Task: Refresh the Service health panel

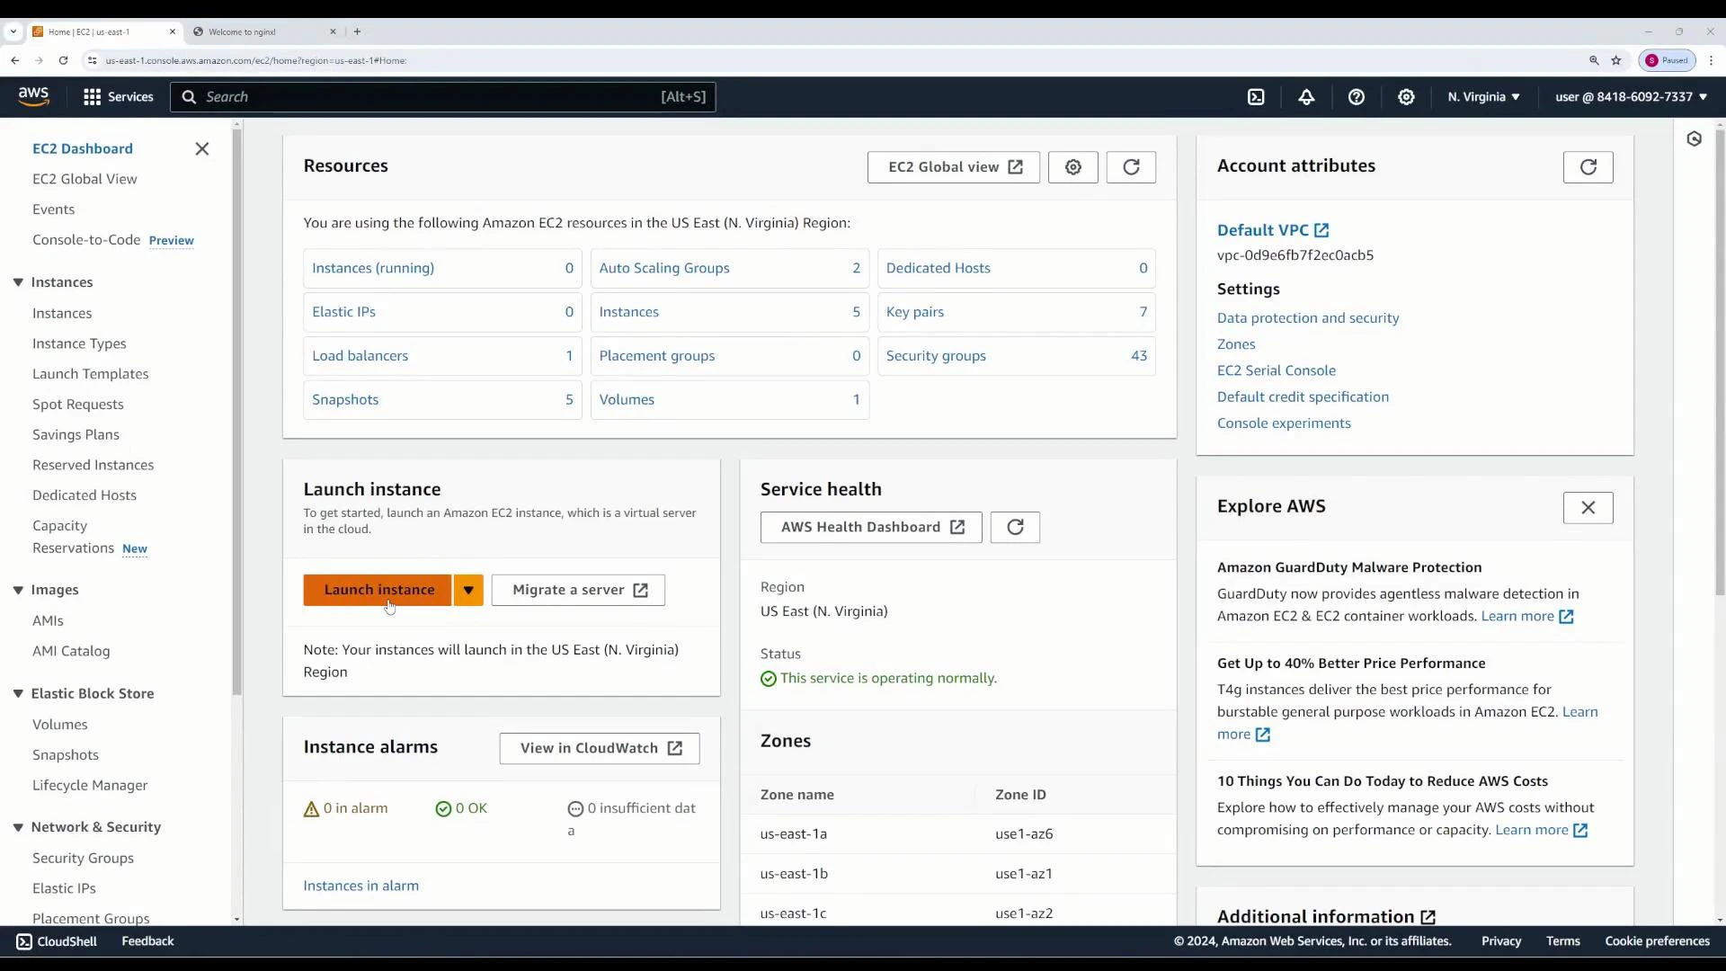Action: point(1014,528)
